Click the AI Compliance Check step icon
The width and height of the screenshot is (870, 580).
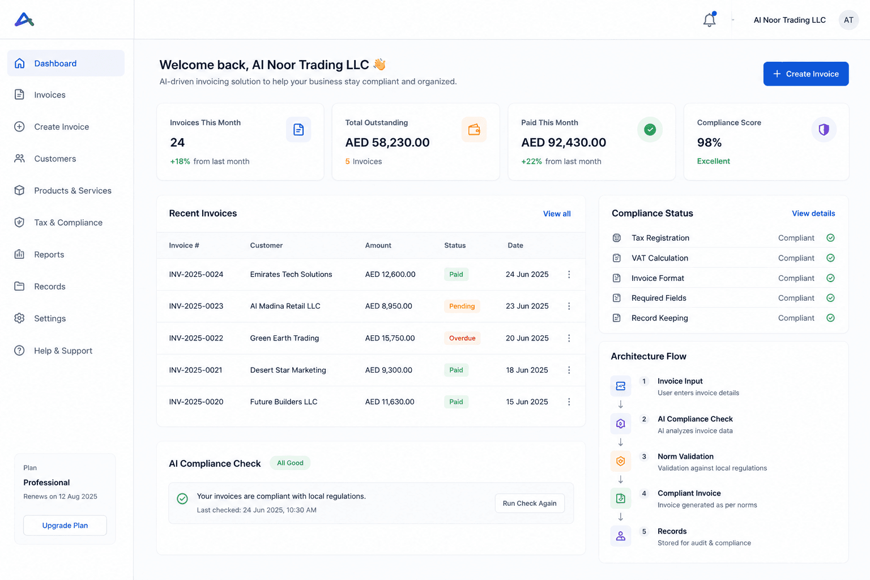pyautogui.click(x=621, y=424)
